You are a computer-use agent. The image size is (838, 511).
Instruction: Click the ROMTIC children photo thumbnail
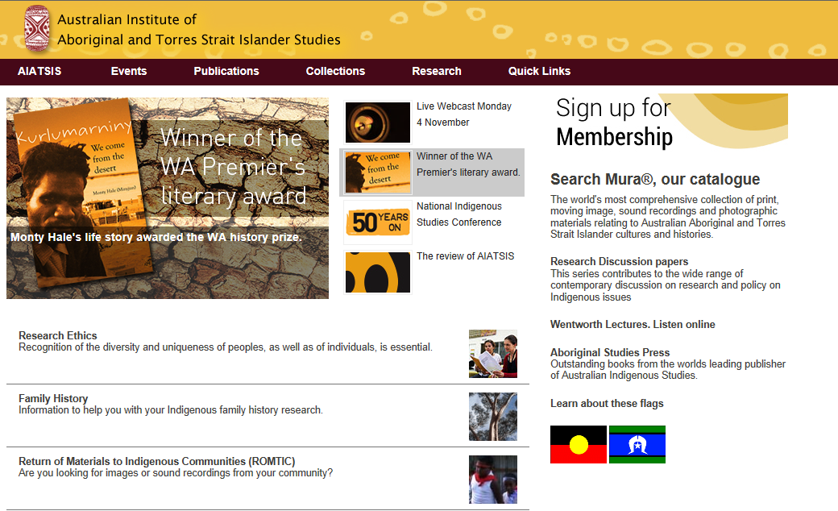493,480
